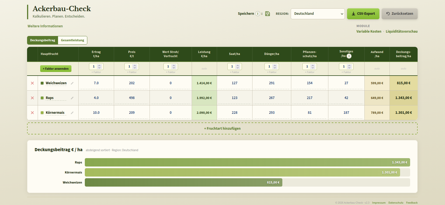Adjust the Ertrag factor stepper
Image resolution: width=445 pixels, height=205 pixels.
99,67
